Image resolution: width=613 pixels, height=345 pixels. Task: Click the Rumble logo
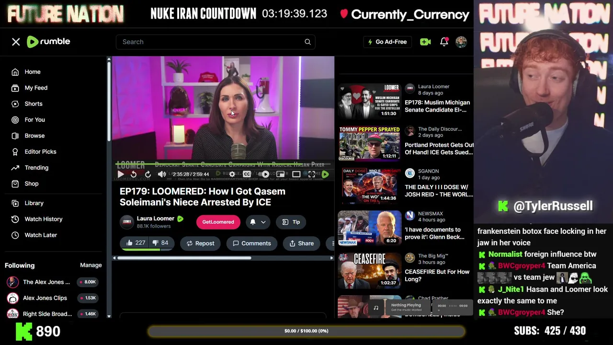pyautogui.click(x=48, y=42)
